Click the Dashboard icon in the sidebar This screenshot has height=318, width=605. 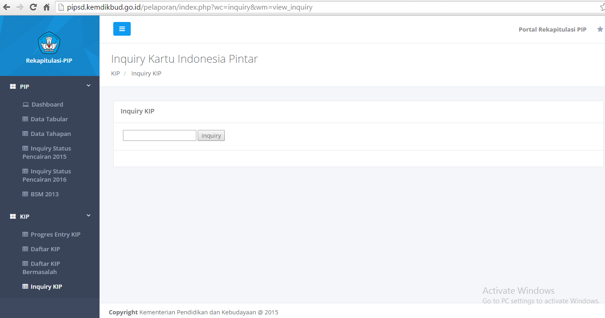[x=25, y=104]
